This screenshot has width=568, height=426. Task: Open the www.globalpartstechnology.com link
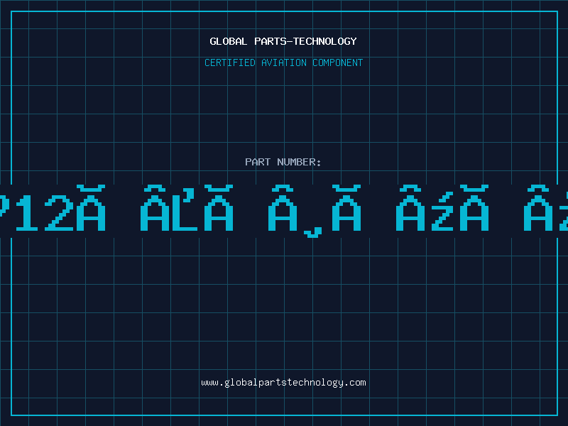[283, 383]
